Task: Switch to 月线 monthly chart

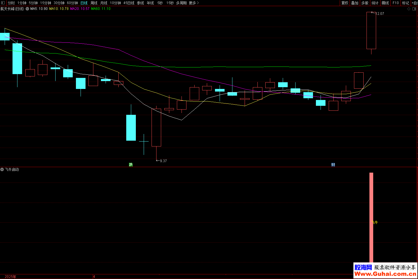Action: [x=104, y=3]
